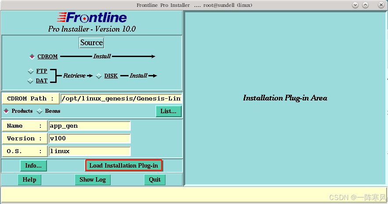Viewport: 388px width, 204px height.
Task: Edit the Version field containing v100
Action: coord(90,139)
